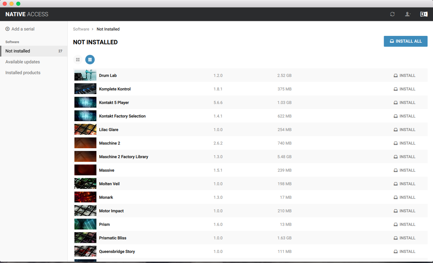Install Maschine 2 Factory Library
Viewport: 433px width, 263px height.
pos(405,157)
